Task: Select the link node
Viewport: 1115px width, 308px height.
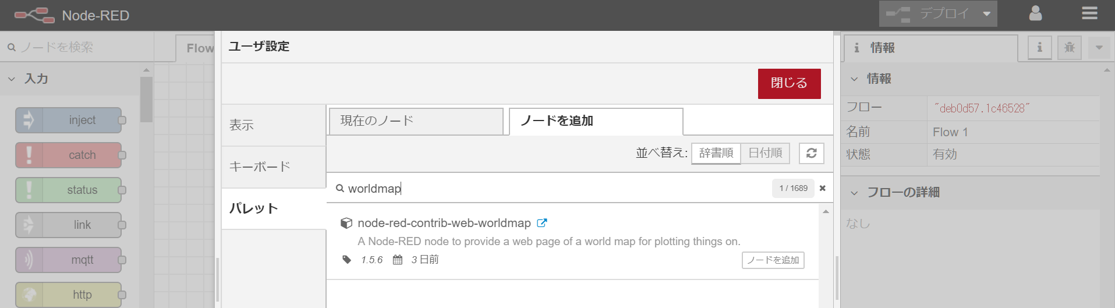Action: coord(69,225)
